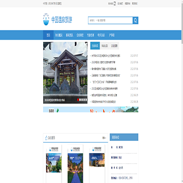Jump to the second carousel dot
The width and height of the screenshot is (183, 183).
coord(80,100)
